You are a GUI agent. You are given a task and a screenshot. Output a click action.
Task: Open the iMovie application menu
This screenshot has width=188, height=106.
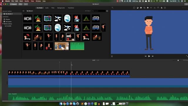(7, 1)
